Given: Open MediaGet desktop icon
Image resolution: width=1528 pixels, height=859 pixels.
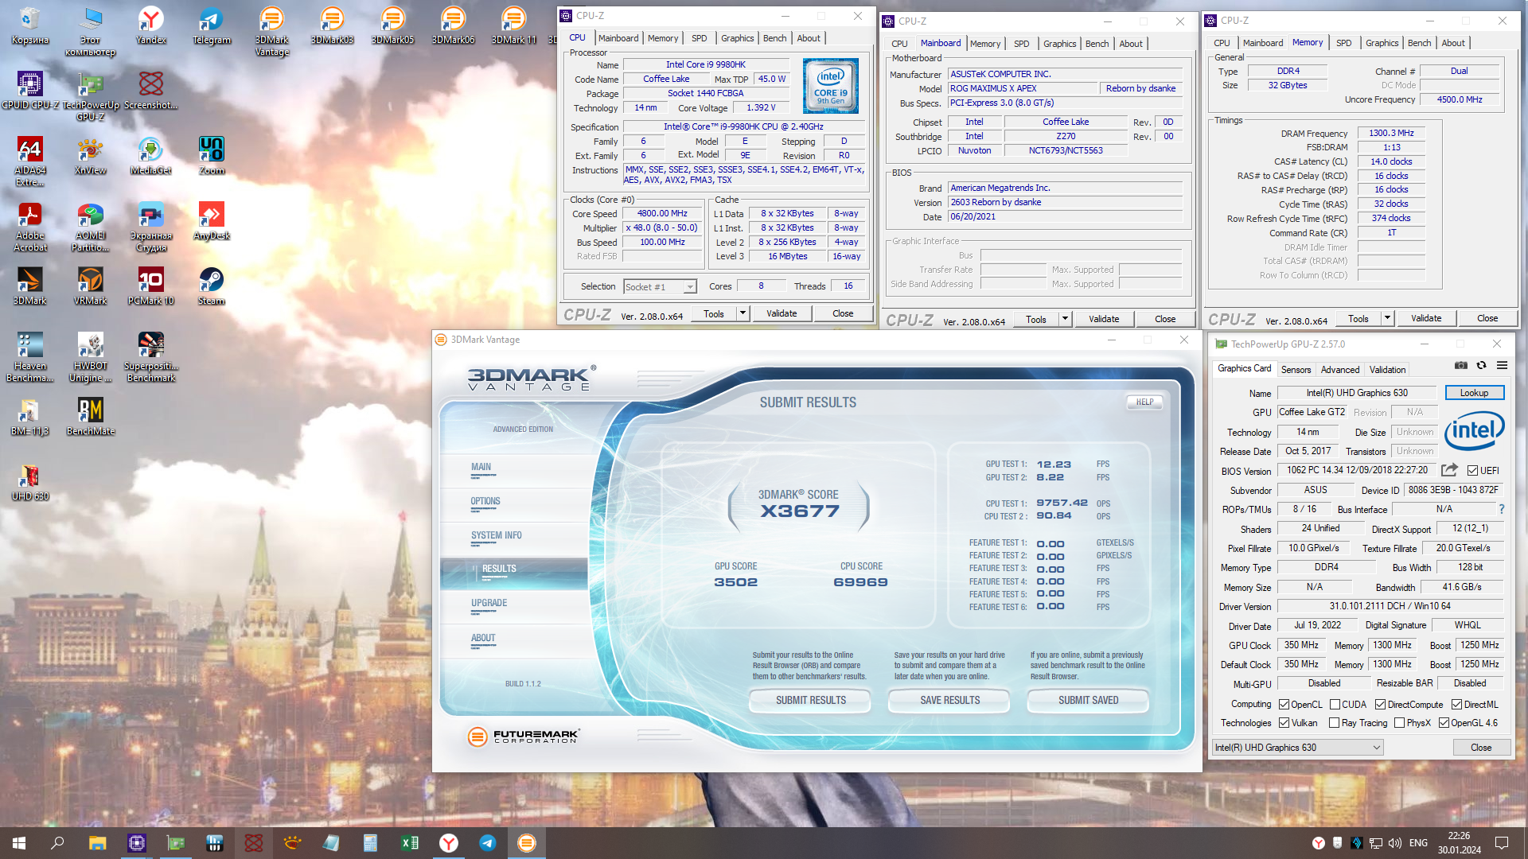Looking at the screenshot, I should pos(151,155).
